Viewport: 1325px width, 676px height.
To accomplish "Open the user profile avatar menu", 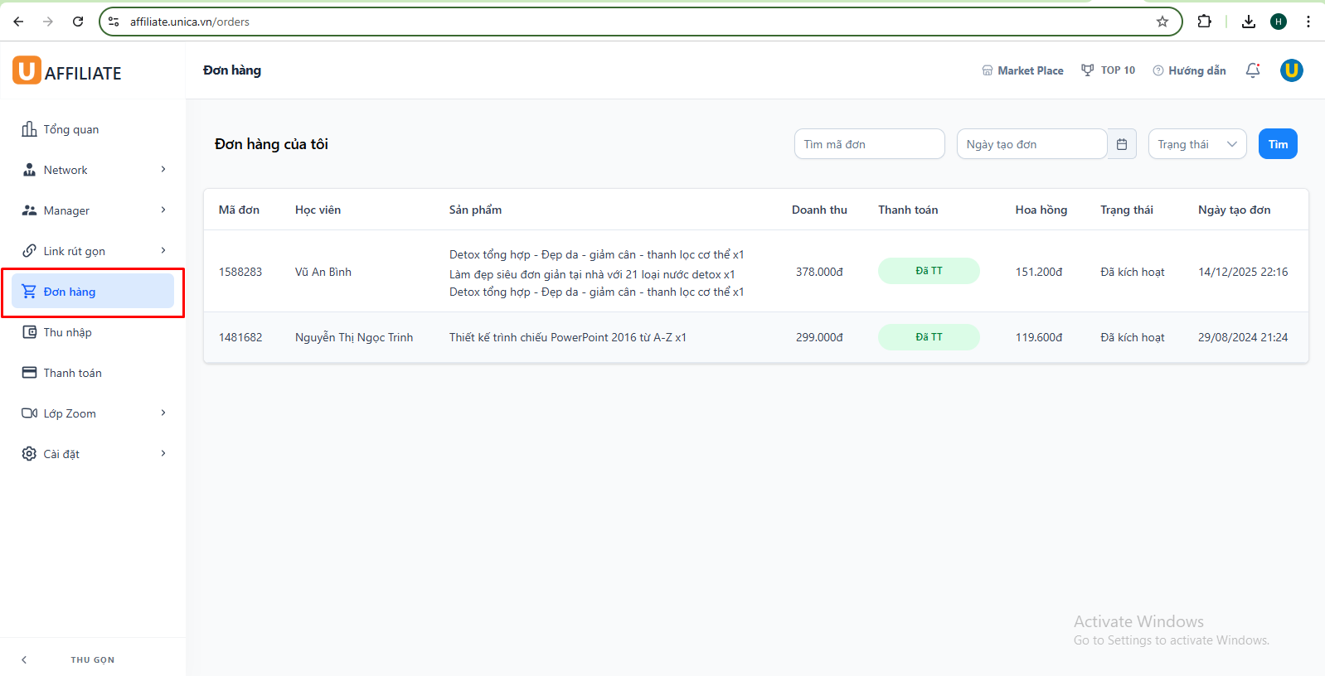I will 1291,70.
